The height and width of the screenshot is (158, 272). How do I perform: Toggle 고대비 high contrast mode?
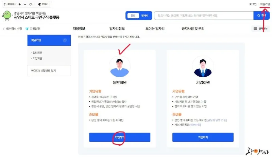43,4
